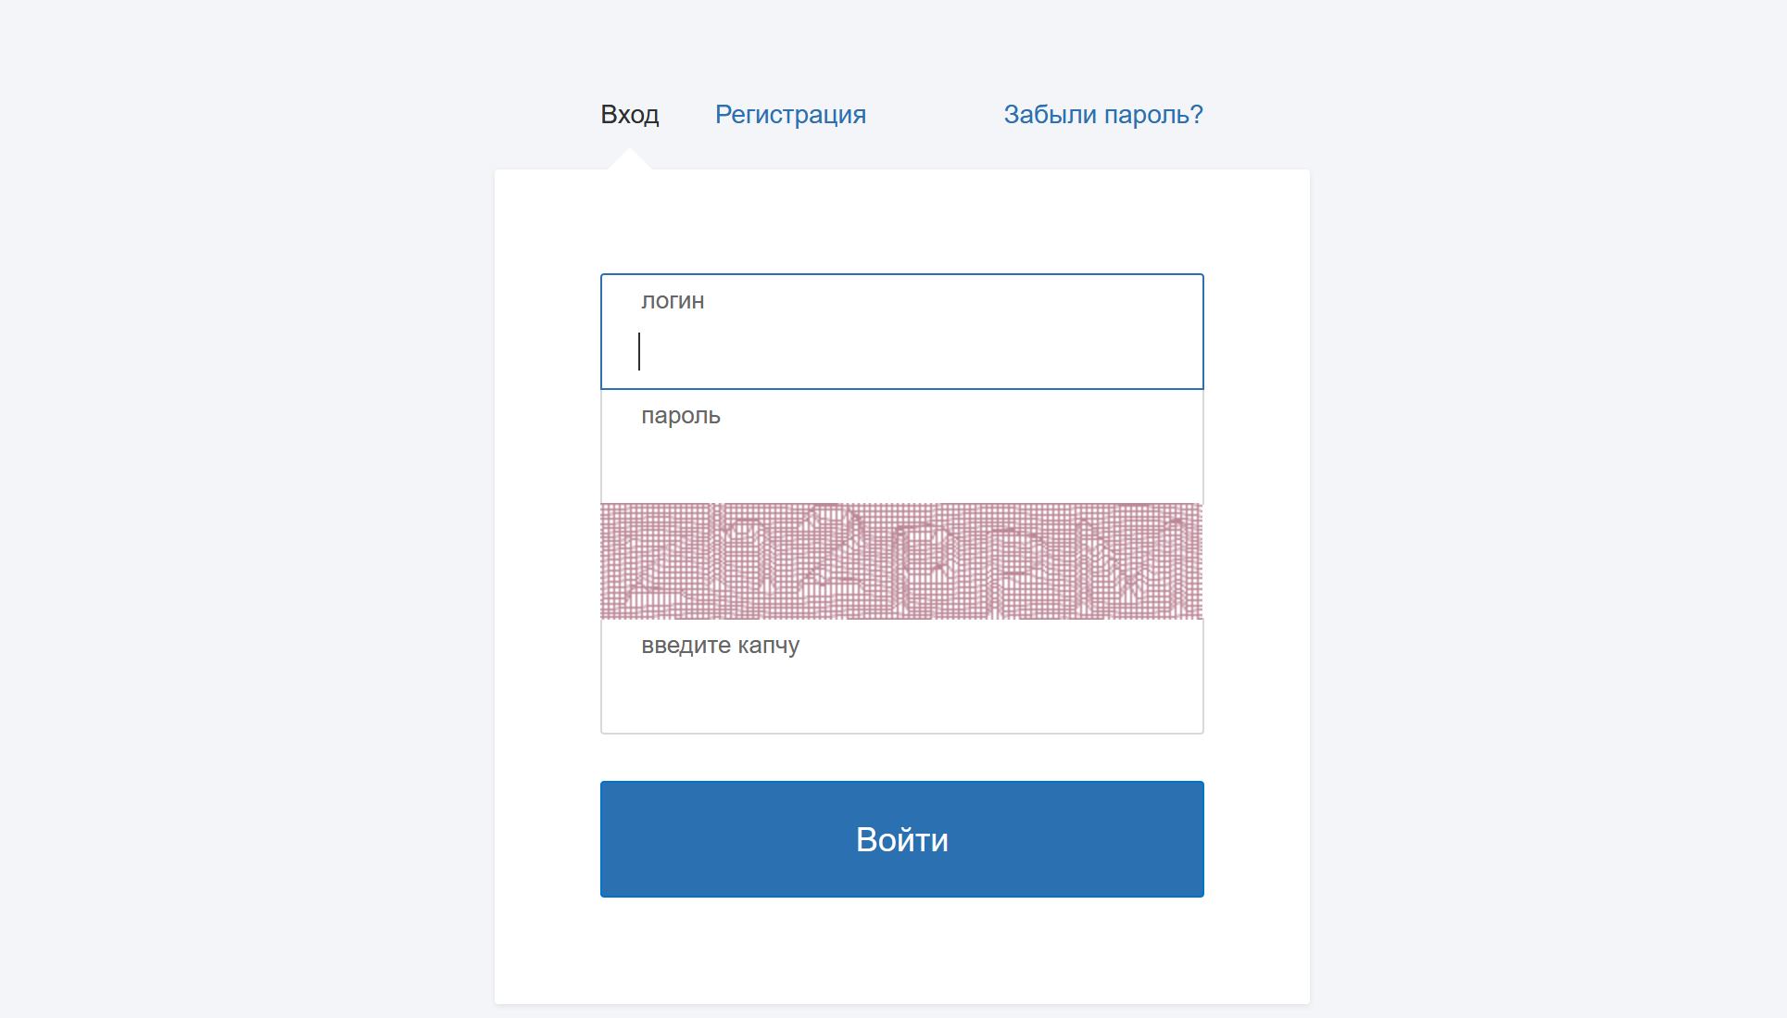
Task: Click the white card area above the логин field
Action: click(902, 221)
